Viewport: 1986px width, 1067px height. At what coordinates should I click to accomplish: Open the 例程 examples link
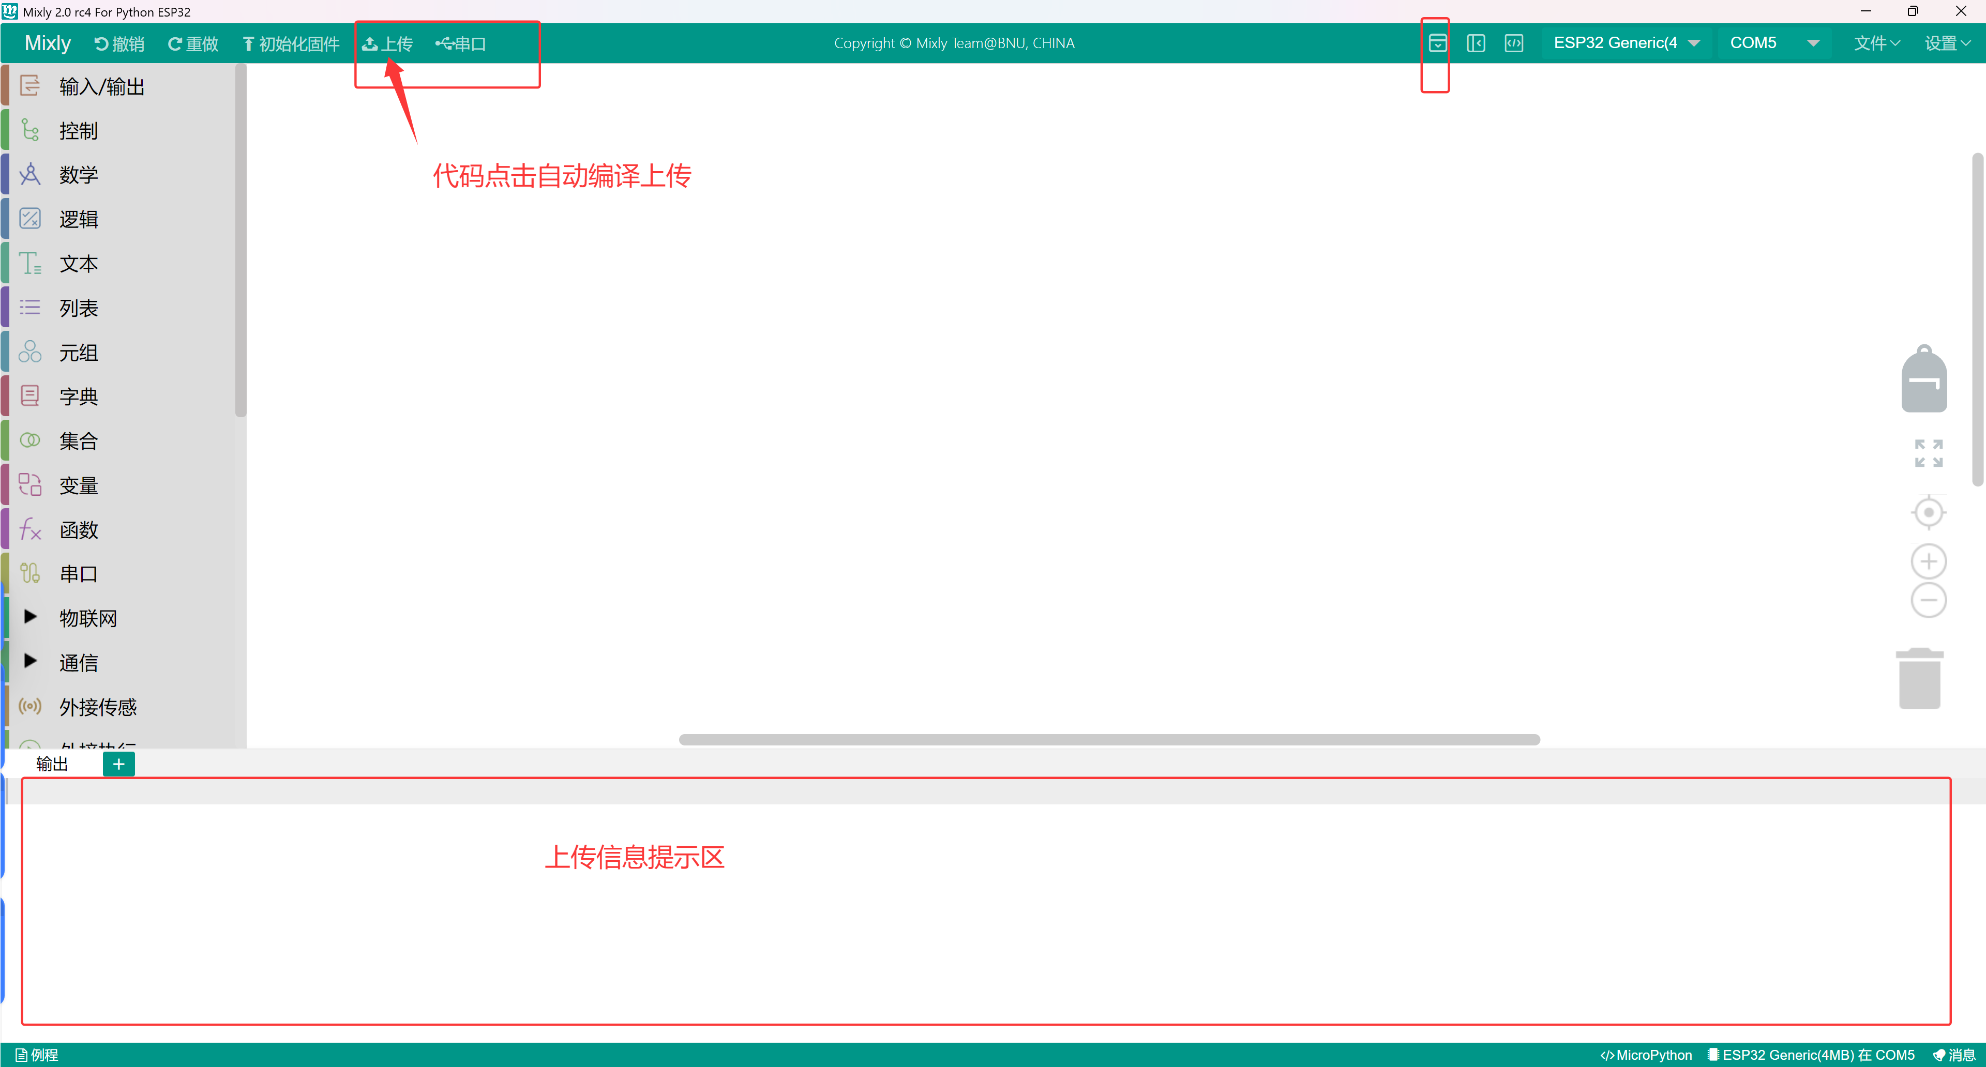pos(36,1055)
